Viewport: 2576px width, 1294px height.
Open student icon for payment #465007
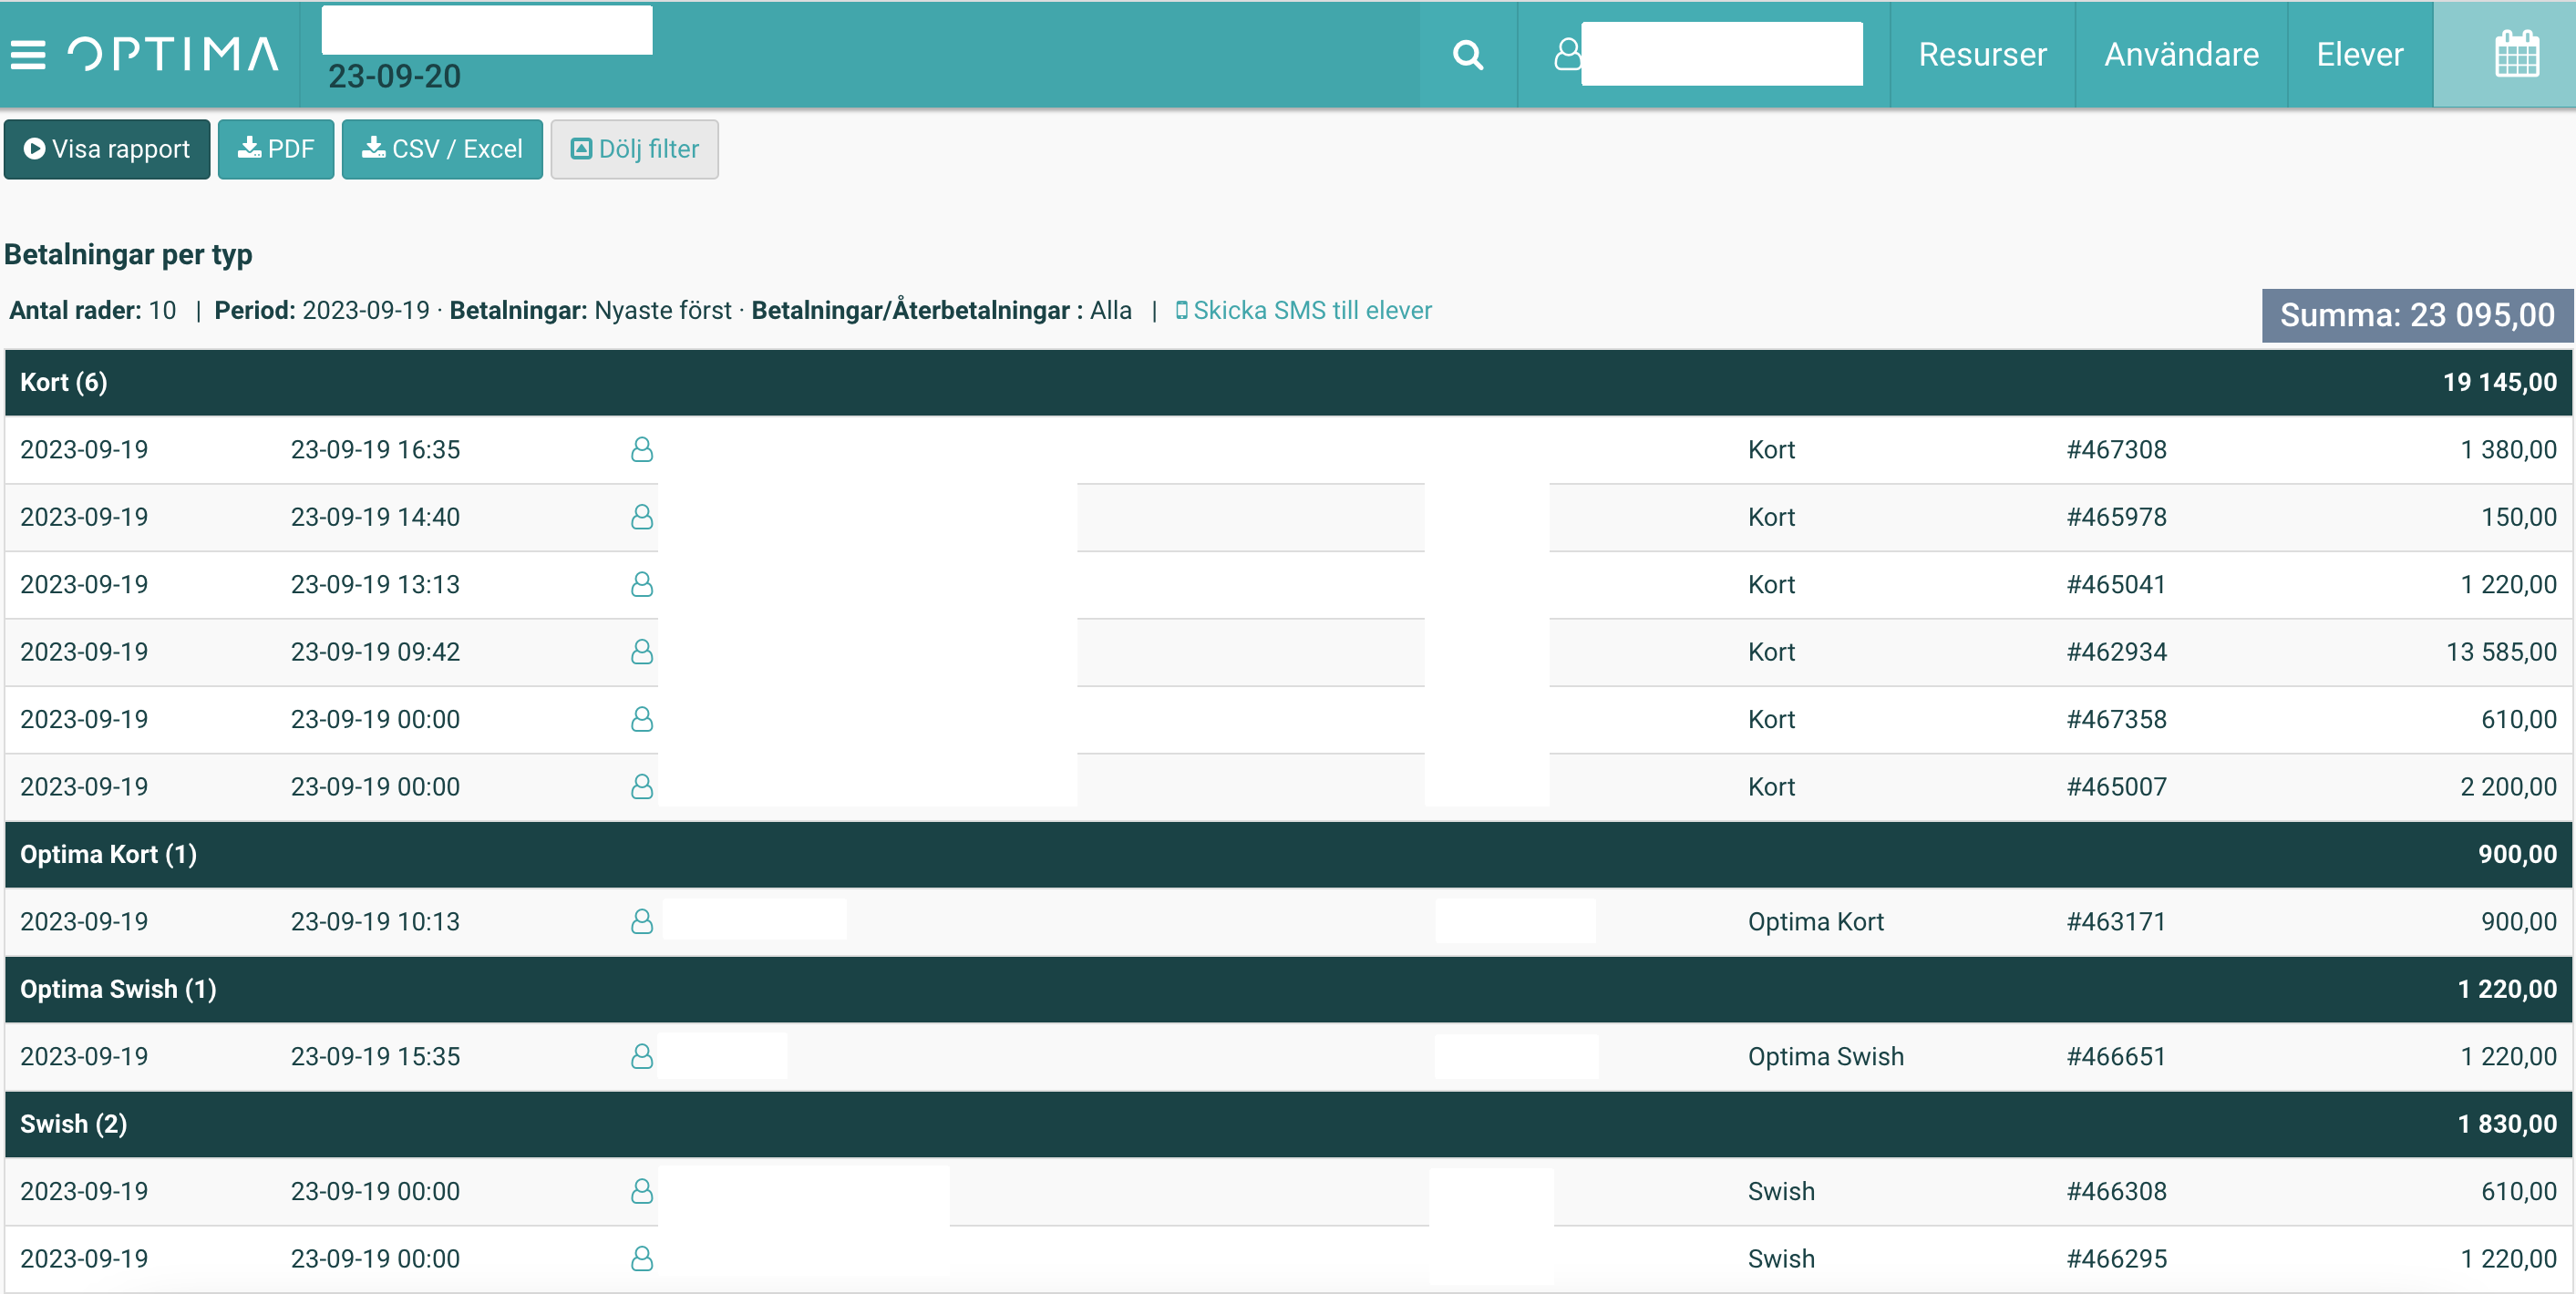point(642,787)
